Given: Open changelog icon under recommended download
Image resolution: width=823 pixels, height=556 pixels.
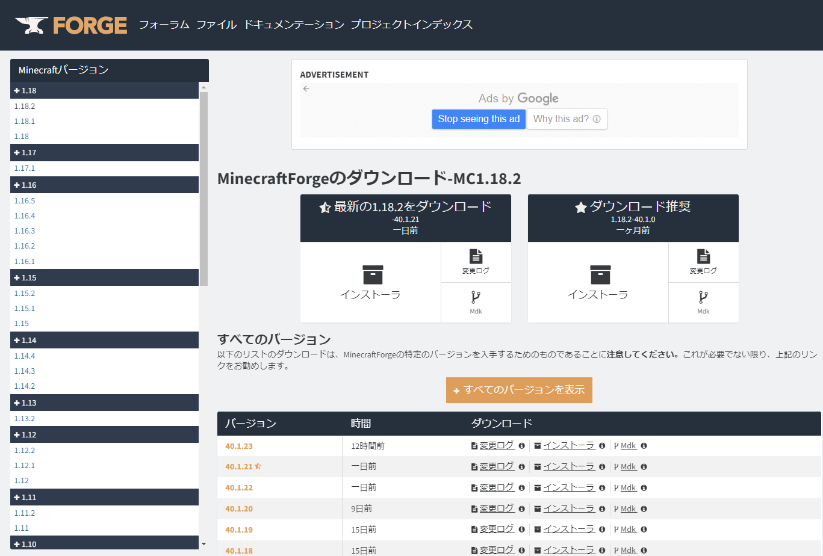Looking at the screenshot, I should (x=703, y=257).
